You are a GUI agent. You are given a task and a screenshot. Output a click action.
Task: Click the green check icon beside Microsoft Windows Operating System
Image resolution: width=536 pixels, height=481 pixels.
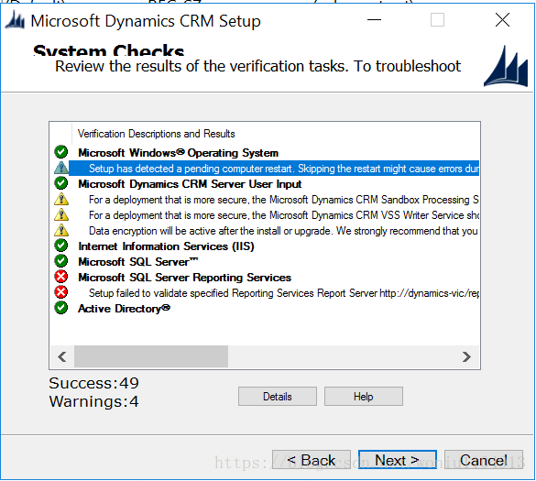61,152
